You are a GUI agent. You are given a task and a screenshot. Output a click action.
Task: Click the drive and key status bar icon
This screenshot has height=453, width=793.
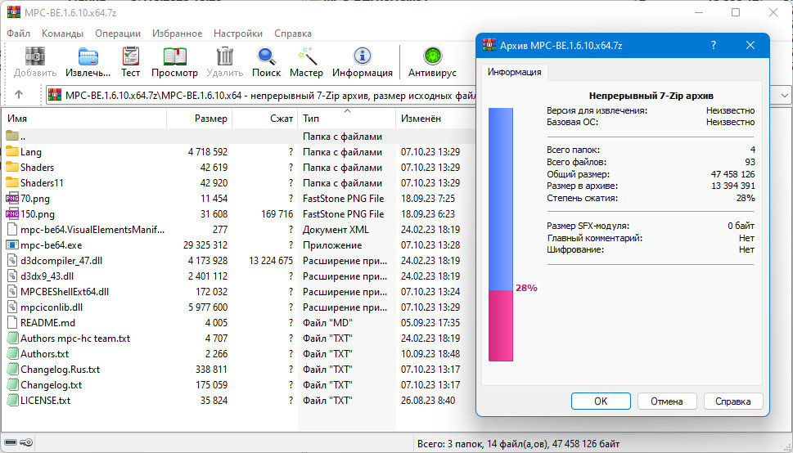coord(18,443)
